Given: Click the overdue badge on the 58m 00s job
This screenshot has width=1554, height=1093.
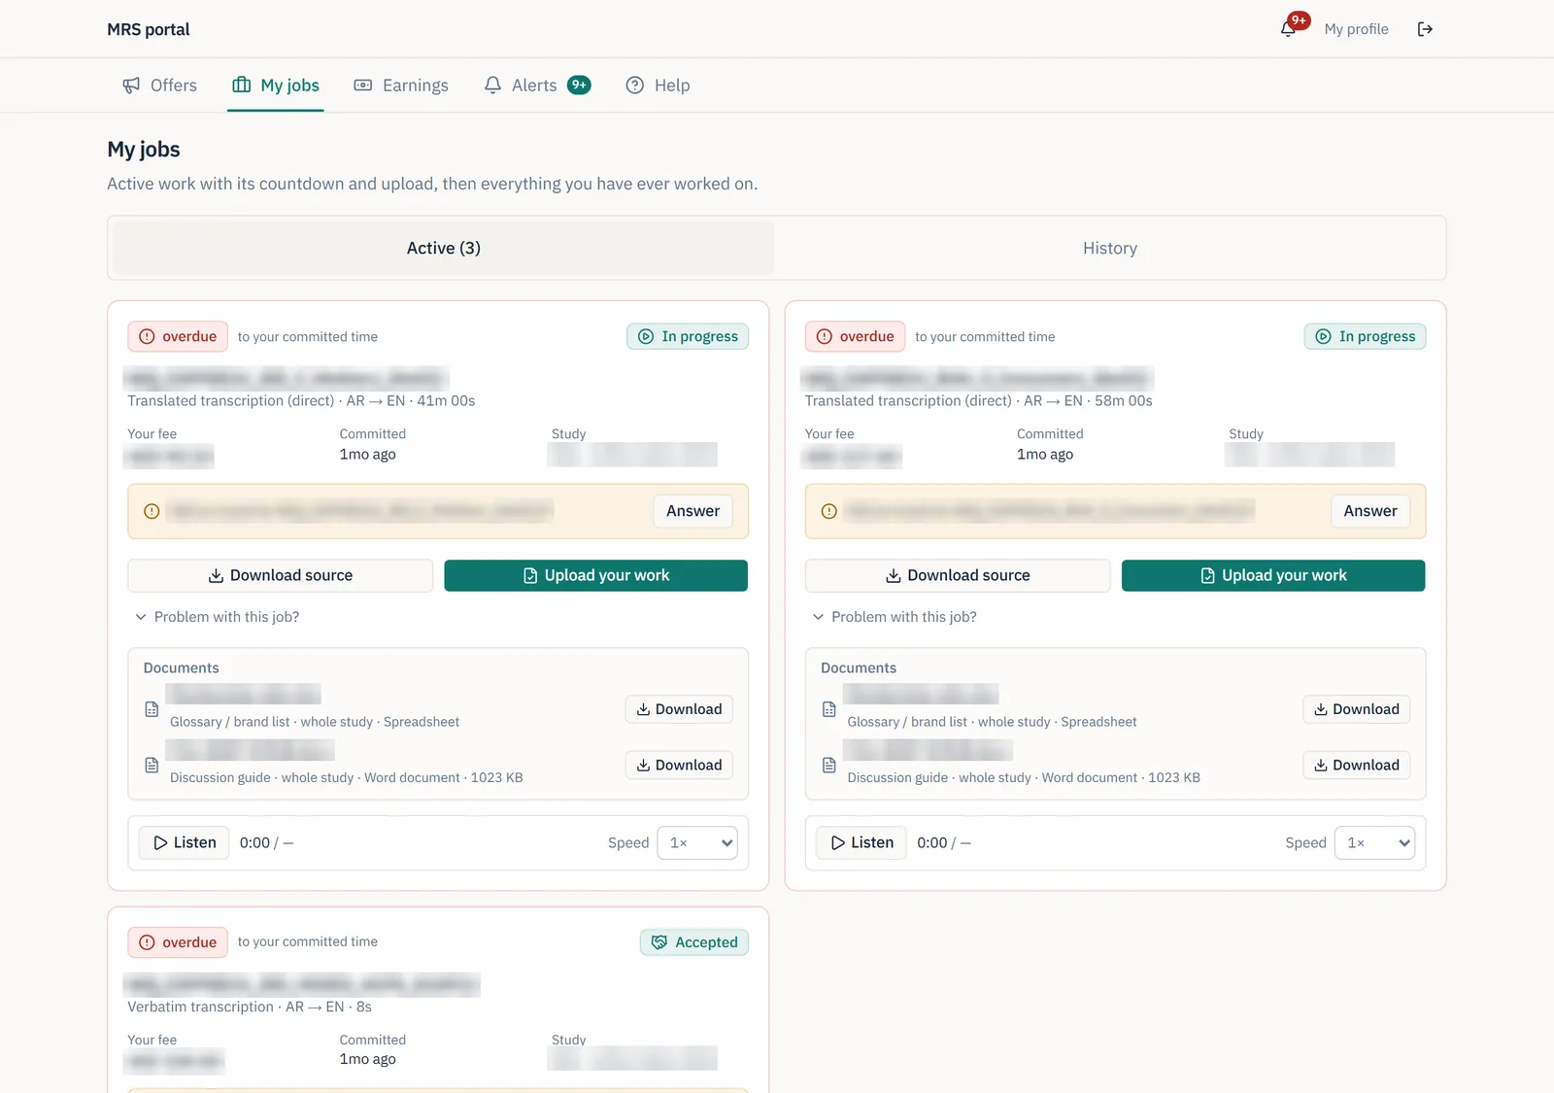Looking at the screenshot, I should click(855, 337).
